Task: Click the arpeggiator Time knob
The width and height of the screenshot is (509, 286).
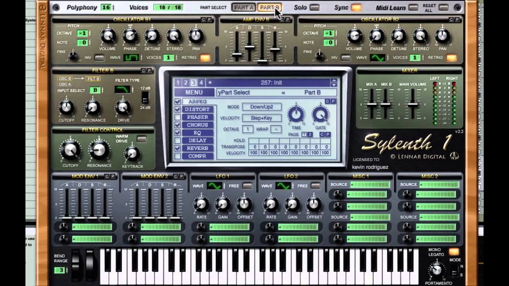Action: click(x=295, y=114)
